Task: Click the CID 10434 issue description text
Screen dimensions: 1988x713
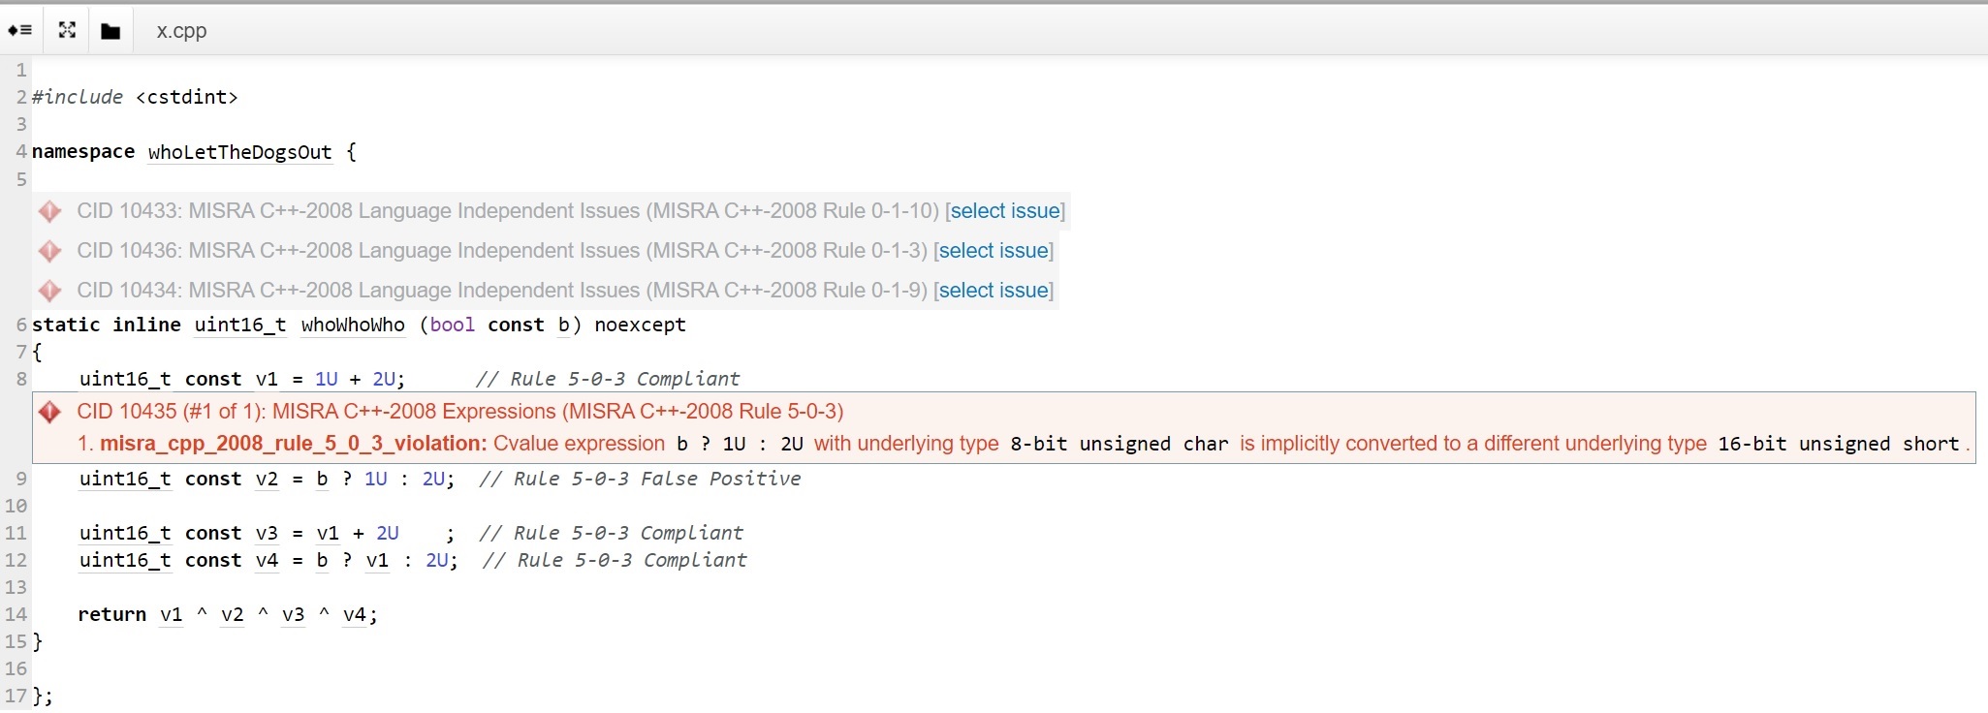Action: point(502,291)
